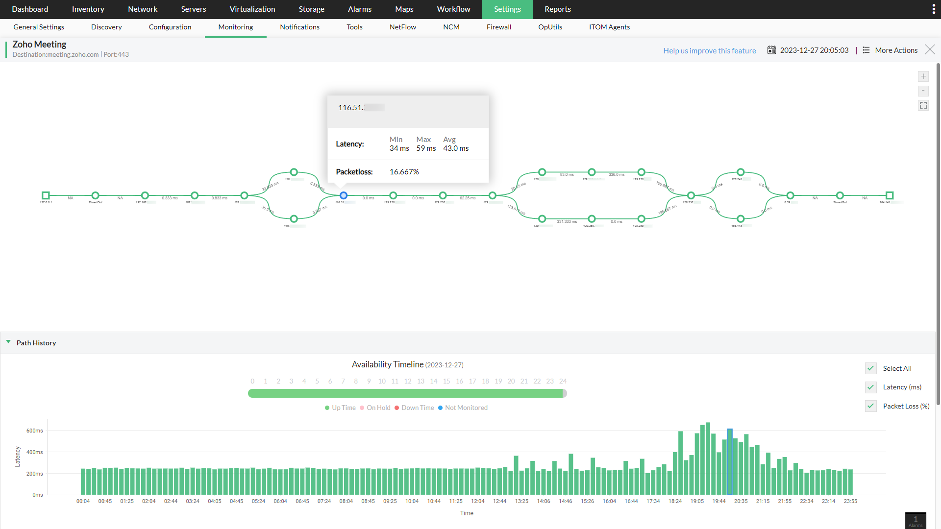Click the three-dot vertical menu icon

(933, 9)
